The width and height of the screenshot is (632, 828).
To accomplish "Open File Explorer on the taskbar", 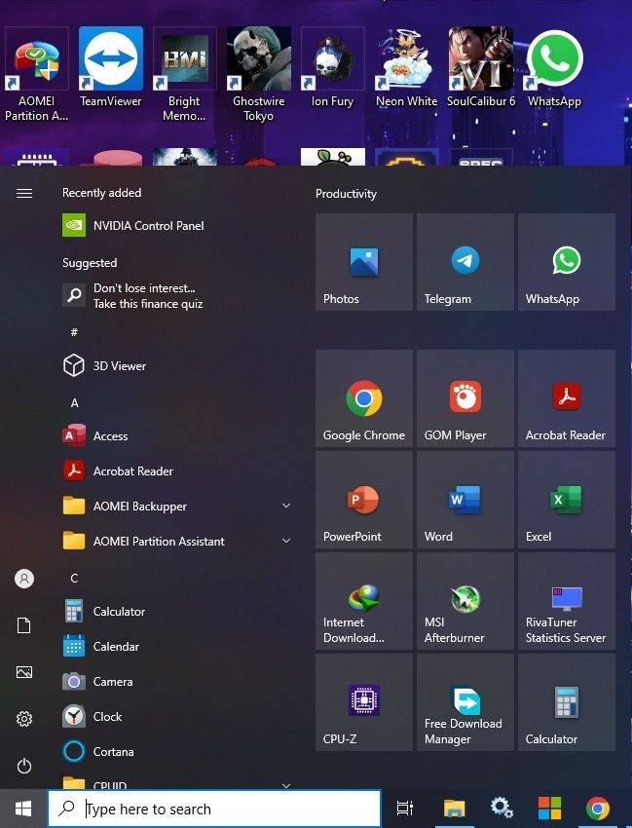I will (x=454, y=809).
